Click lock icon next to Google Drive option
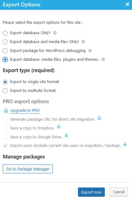The image size is (132, 200). pyautogui.click(x=66, y=135)
